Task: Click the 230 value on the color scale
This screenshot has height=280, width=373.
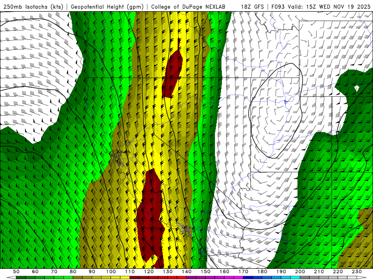Action: click(x=357, y=272)
